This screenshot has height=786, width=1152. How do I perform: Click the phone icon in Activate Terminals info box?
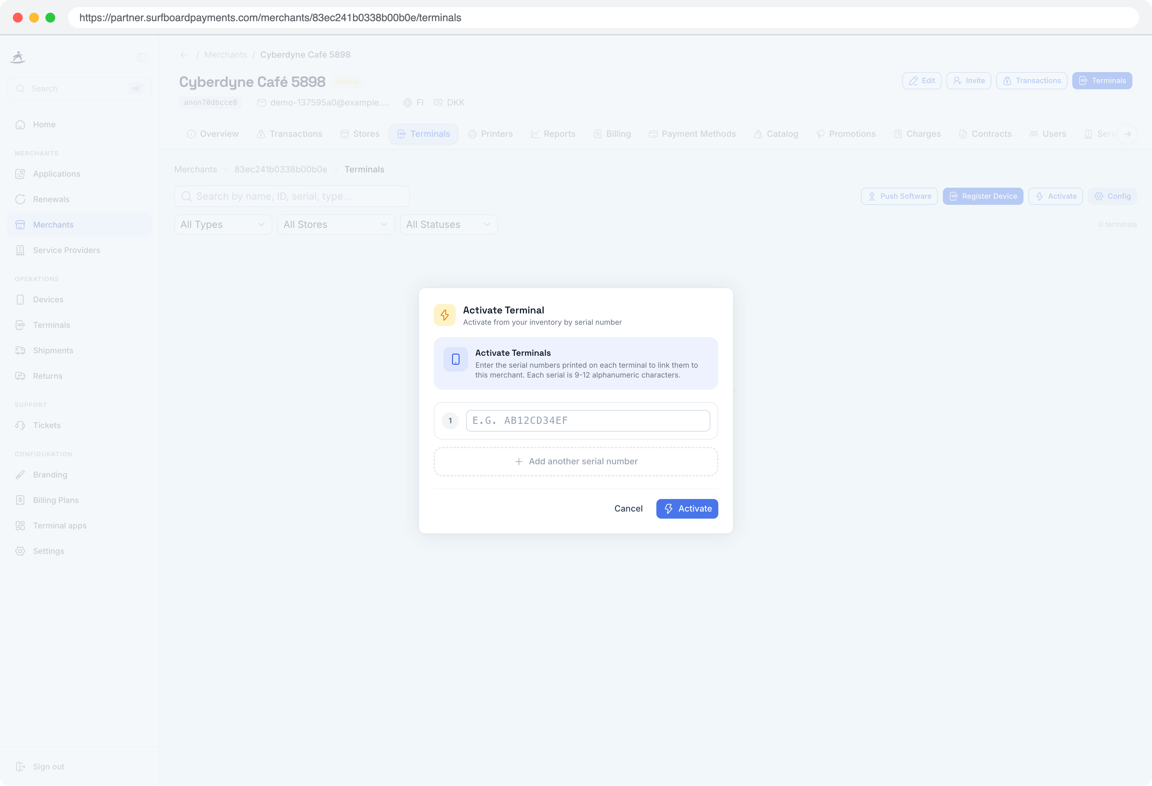click(x=455, y=359)
